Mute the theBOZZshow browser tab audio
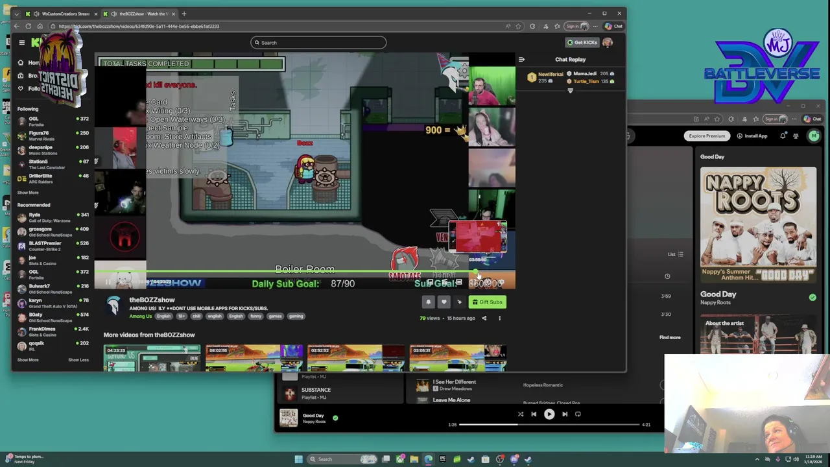The width and height of the screenshot is (830, 467). point(114,14)
